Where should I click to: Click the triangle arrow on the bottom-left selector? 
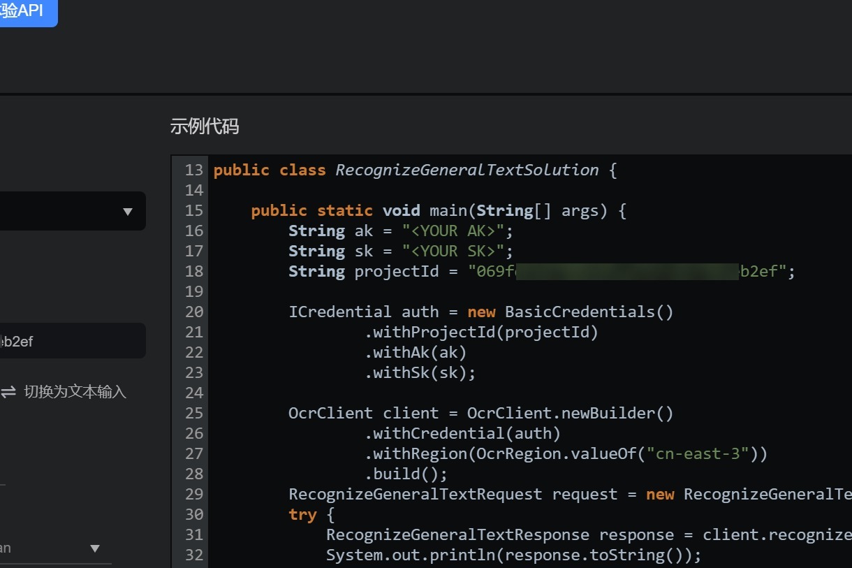(x=96, y=549)
